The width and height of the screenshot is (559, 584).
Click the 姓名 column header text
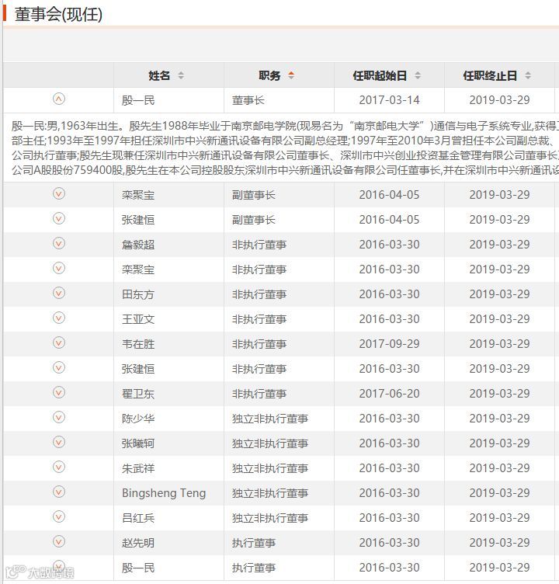159,75
